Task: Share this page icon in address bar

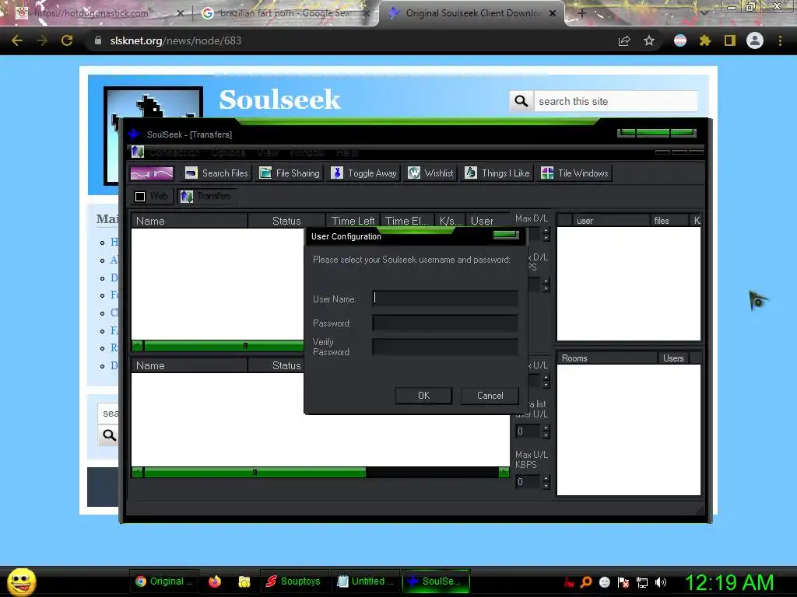Action: tap(624, 40)
